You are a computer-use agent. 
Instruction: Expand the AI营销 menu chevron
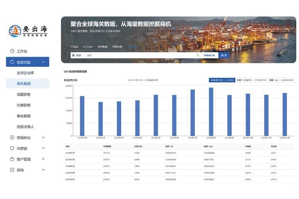(x=43, y=148)
